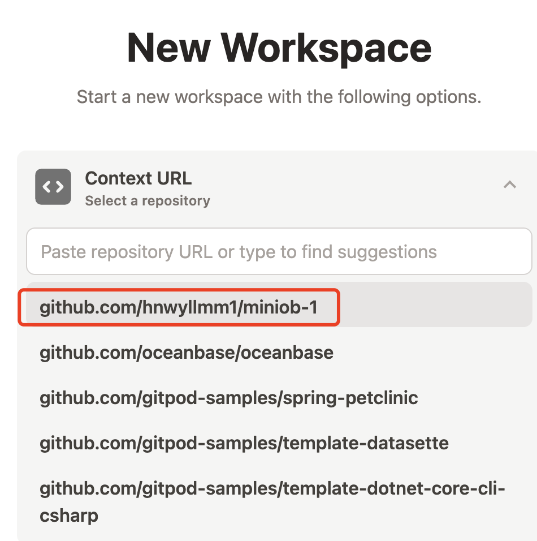The width and height of the screenshot is (537, 541).
Task: Click the Start a new workspace description text
Action: [279, 97]
